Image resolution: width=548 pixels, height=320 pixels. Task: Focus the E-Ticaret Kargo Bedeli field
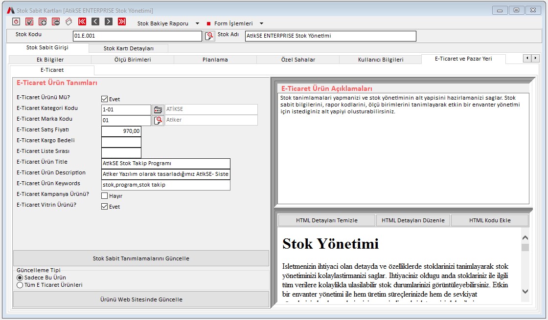pyautogui.click(x=121, y=142)
